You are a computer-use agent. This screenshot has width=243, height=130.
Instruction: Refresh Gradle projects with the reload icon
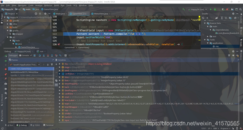coord(203,18)
